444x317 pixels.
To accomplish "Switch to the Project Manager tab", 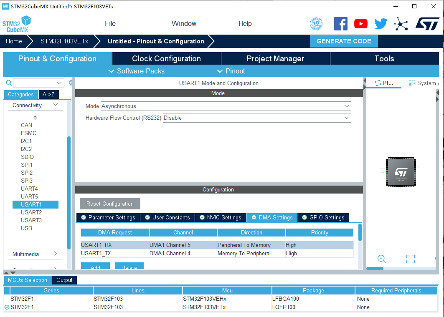I will [275, 58].
